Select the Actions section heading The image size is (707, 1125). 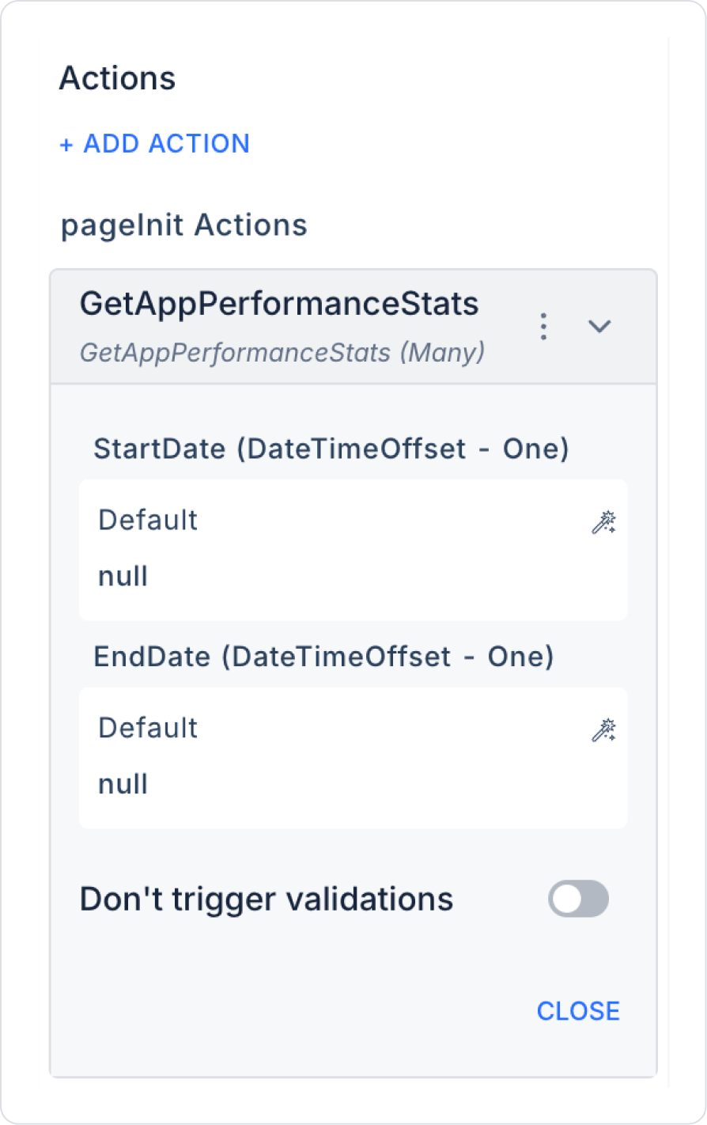(118, 78)
